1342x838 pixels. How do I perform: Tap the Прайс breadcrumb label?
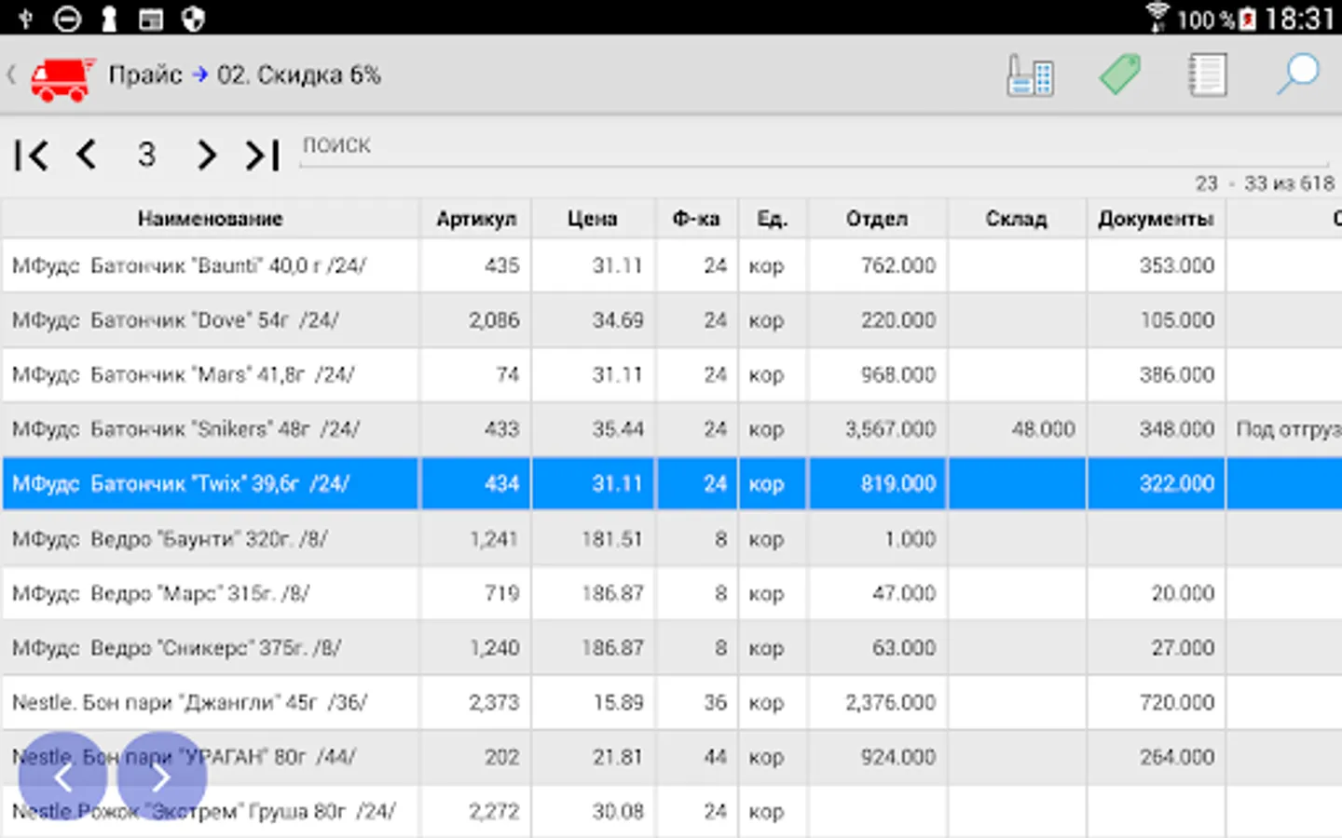[145, 74]
